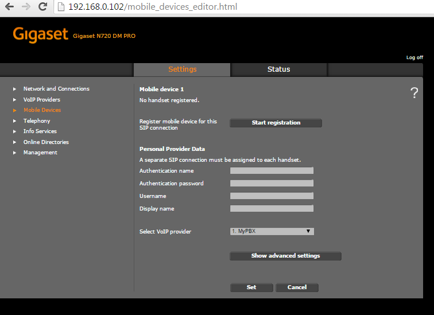
Task: Focus the Display name field
Action: (272, 208)
